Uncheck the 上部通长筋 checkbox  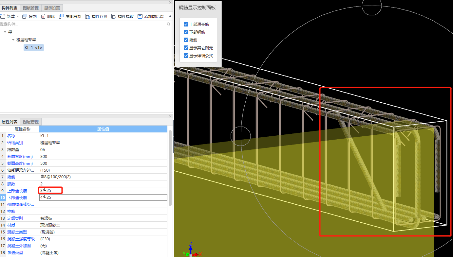(x=186, y=24)
